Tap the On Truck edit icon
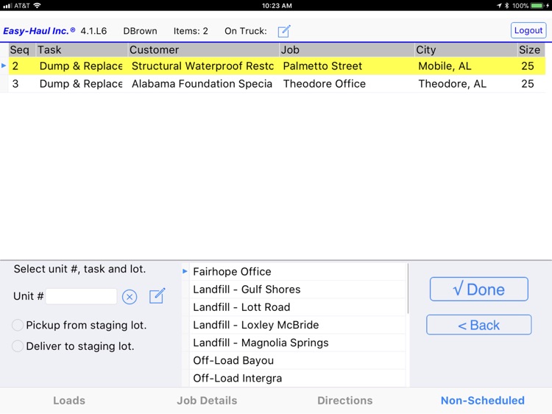Screen dimensions: 552x414 coord(284,31)
